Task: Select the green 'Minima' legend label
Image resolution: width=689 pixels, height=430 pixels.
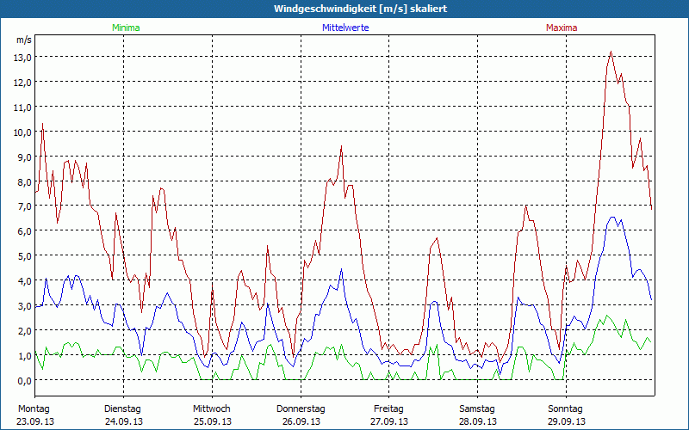Action: point(126,28)
